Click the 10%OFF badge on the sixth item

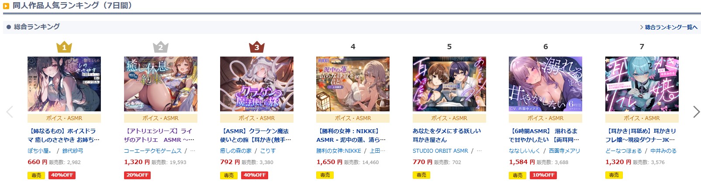[543, 175]
